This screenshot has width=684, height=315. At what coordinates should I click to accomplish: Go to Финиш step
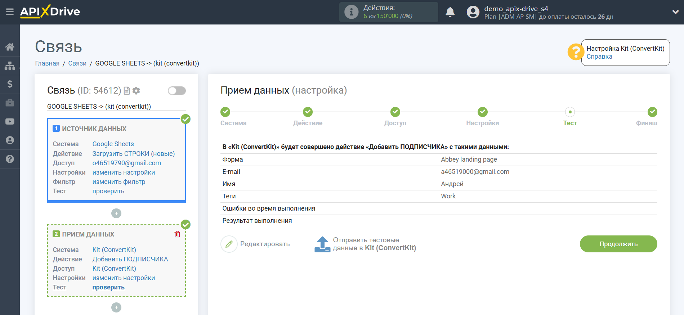[652, 112]
